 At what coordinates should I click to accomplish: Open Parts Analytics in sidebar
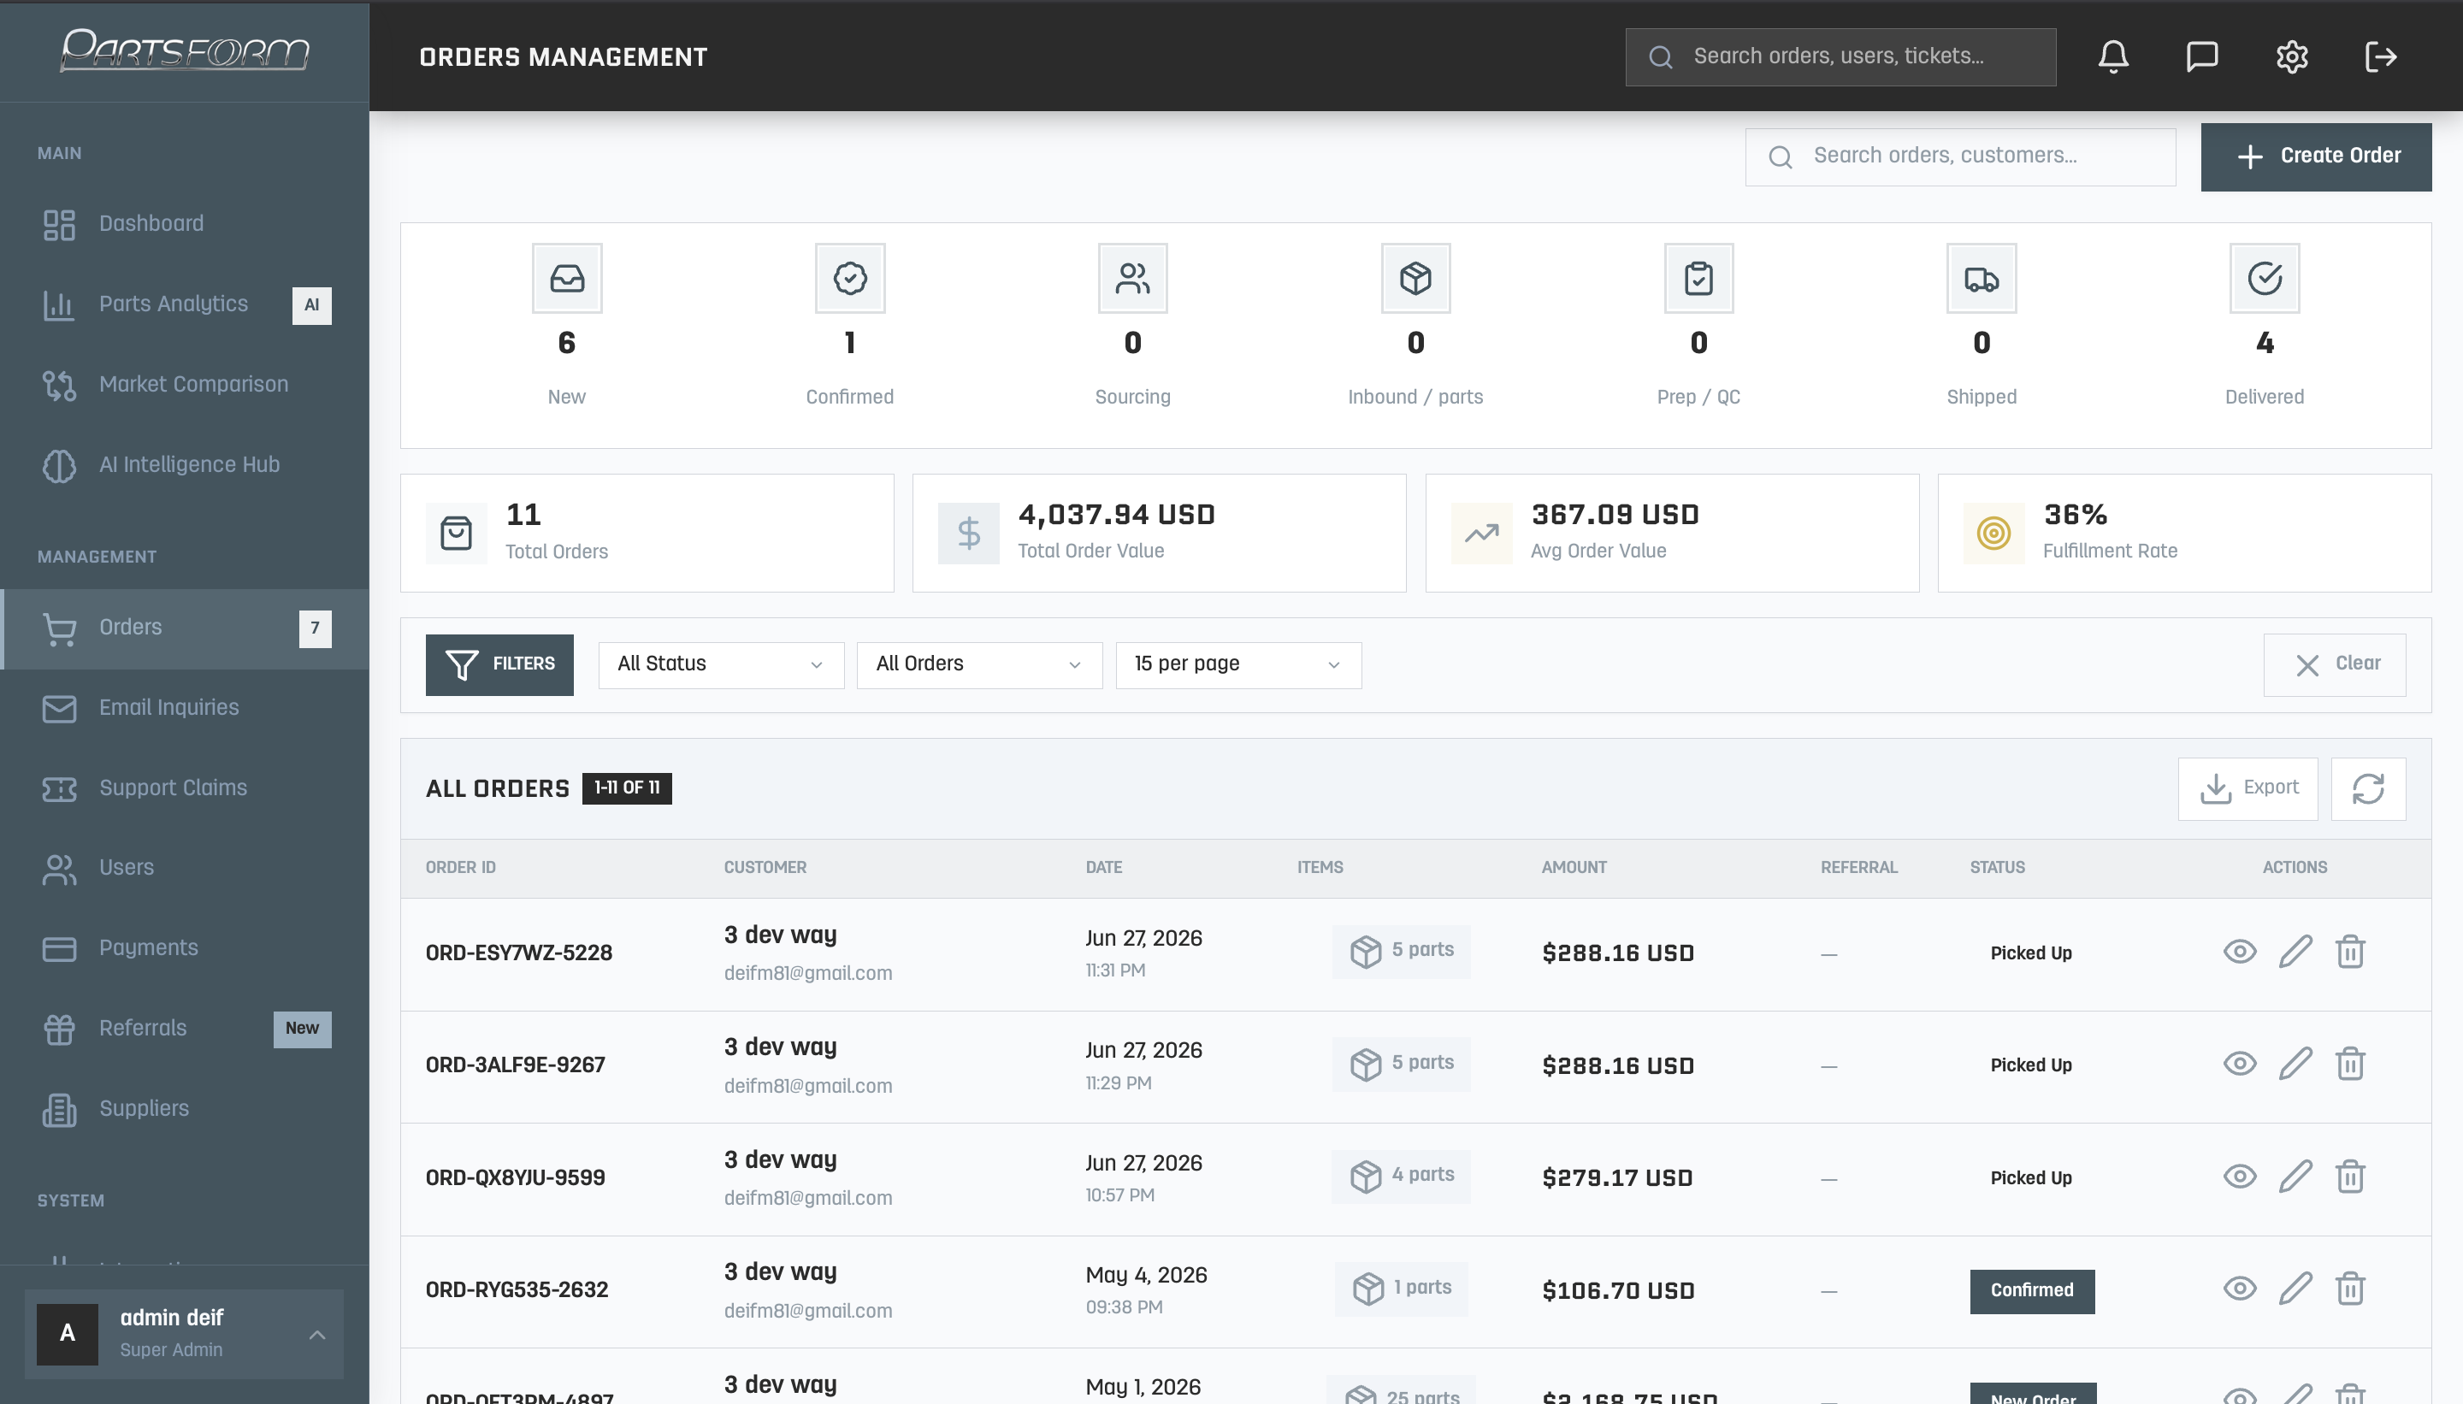[x=186, y=304]
